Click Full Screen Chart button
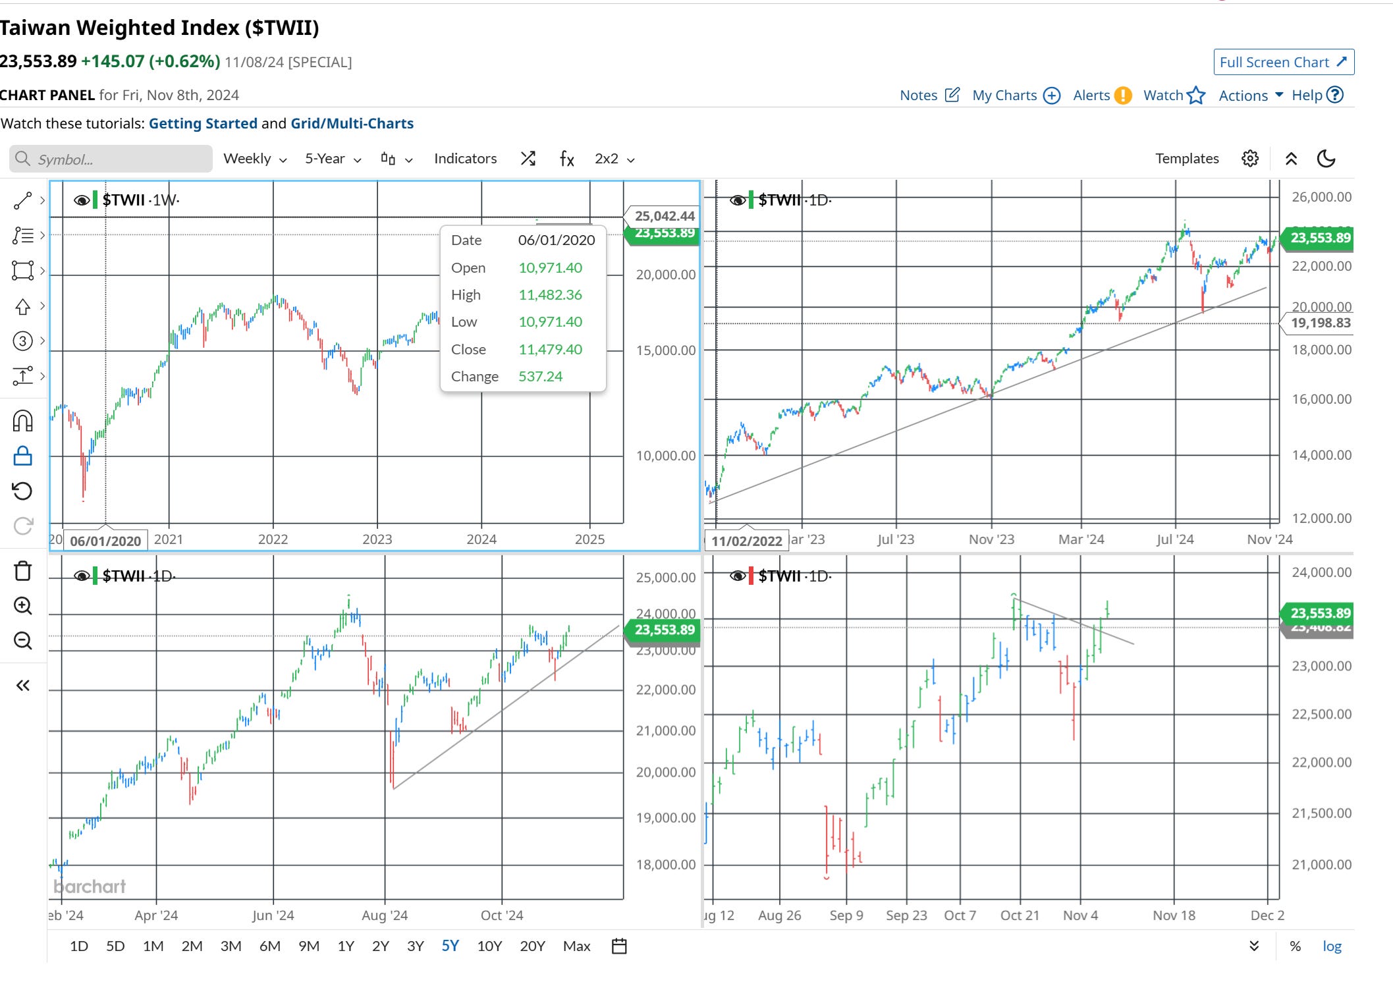The height and width of the screenshot is (982, 1393). point(1283,62)
